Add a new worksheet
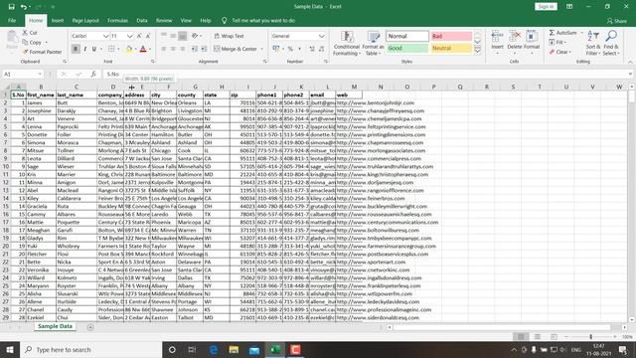This screenshot has height=358, width=636. point(90,327)
